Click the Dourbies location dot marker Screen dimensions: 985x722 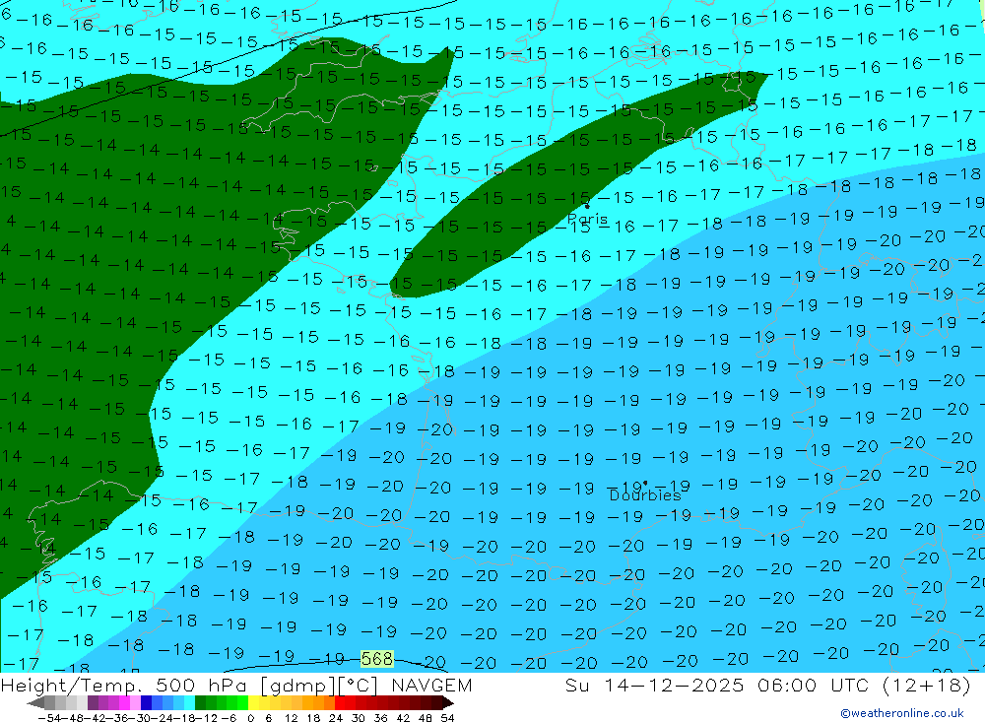click(x=645, y=484)
